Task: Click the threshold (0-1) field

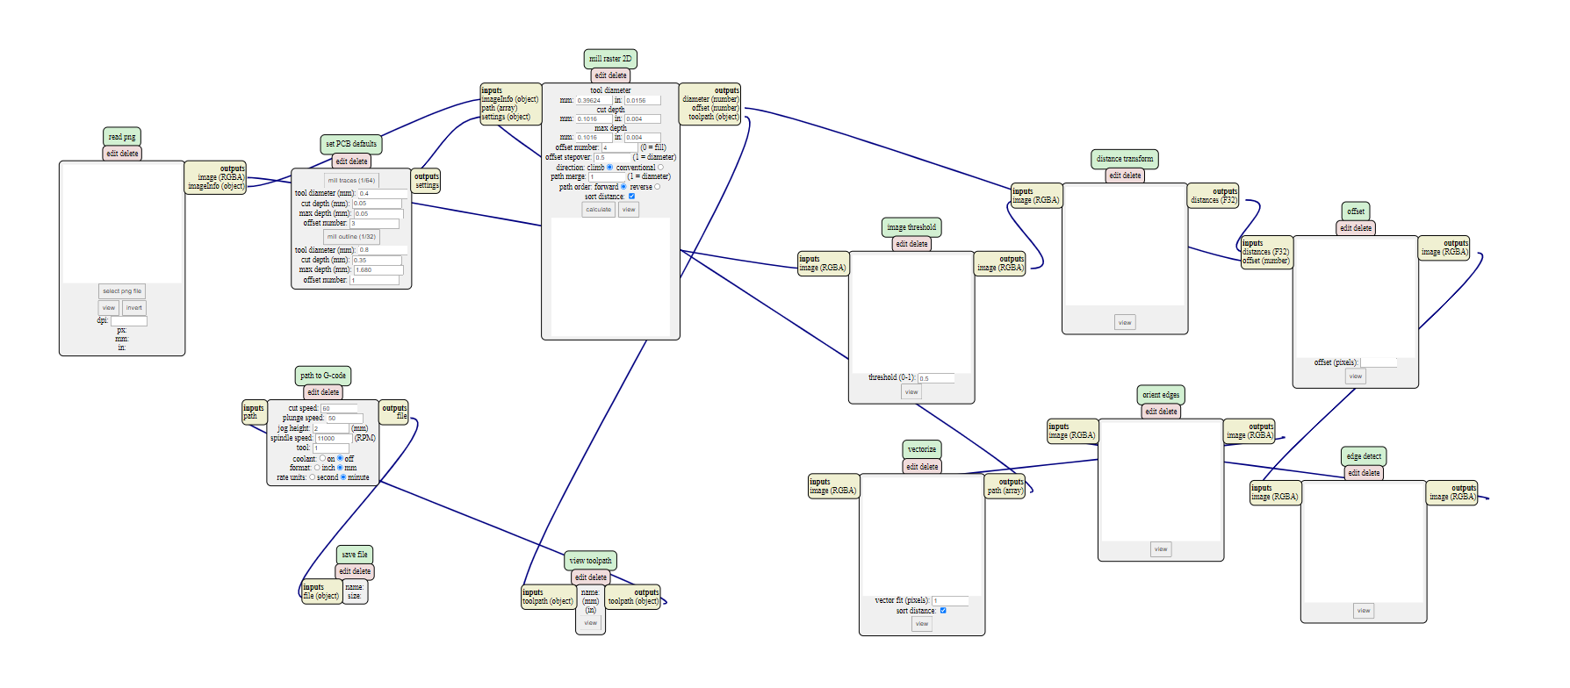Action: click(936, 379)
